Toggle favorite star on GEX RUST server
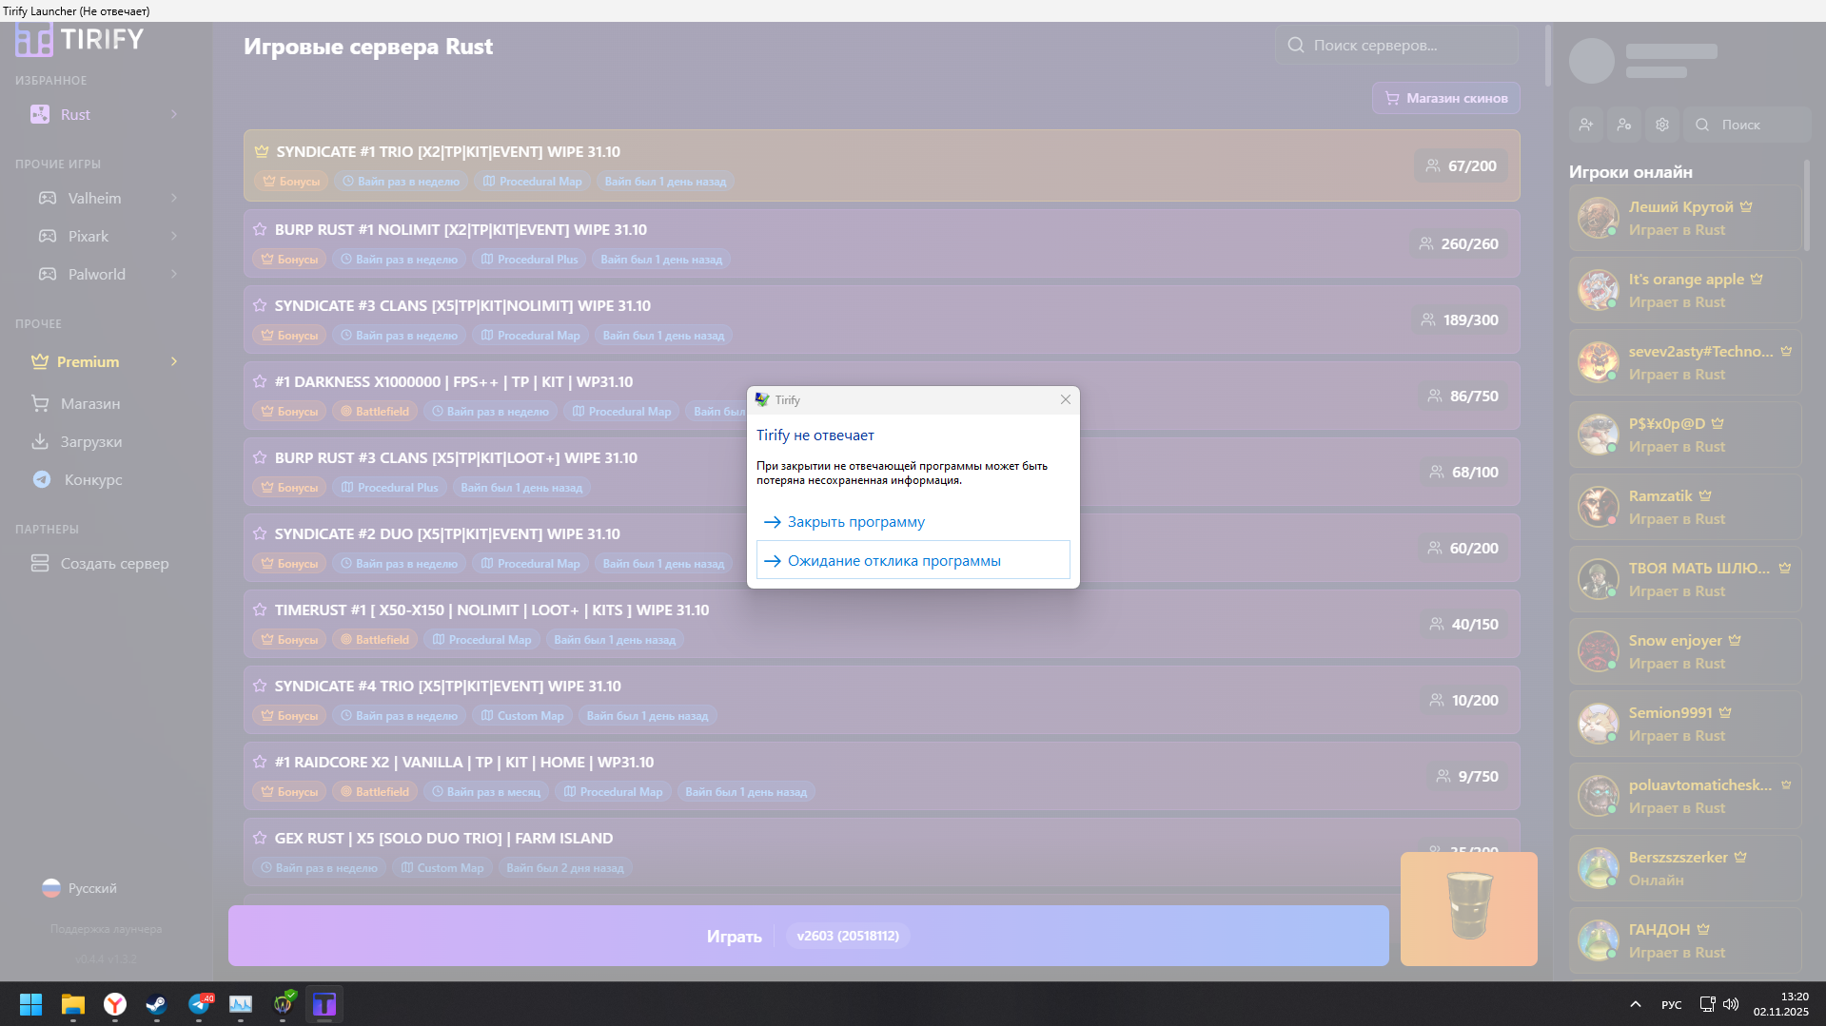Image resolution: width=1826 pixels, height=1026 pixels. pos(260,838)
